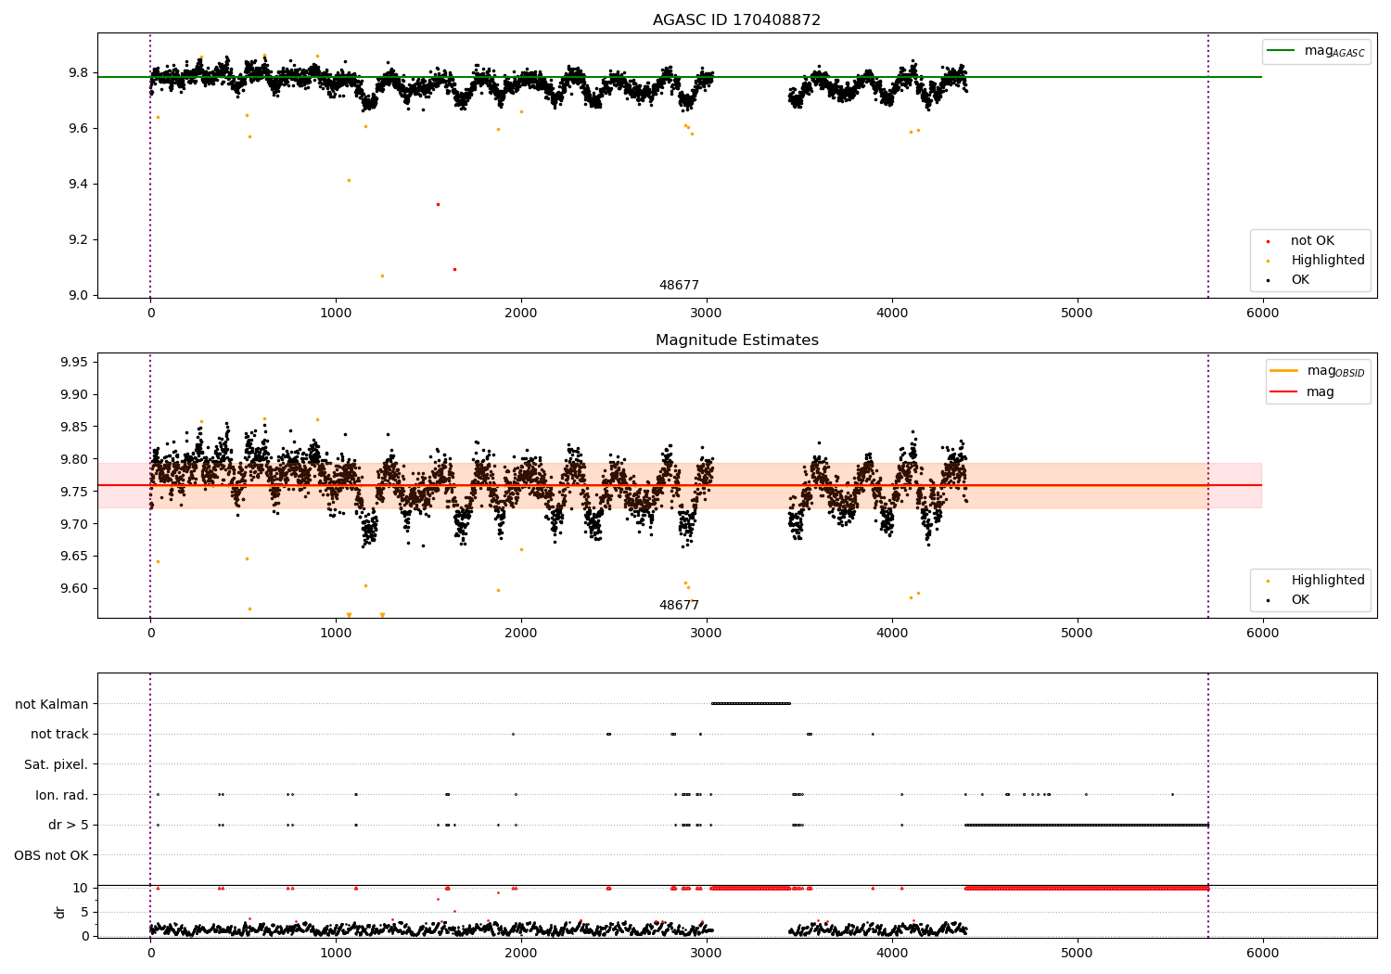Click the '5000' x-axis tick in Magnitude Estimates plot
This screenshot has height=974, width=1391.
coord(1077,634)
